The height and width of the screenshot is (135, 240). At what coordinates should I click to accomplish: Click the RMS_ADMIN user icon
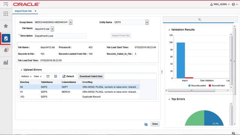coord(211,4)
